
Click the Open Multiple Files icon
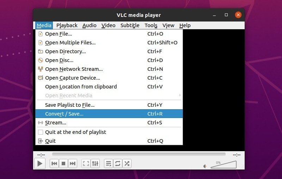[x=41, y=43]
